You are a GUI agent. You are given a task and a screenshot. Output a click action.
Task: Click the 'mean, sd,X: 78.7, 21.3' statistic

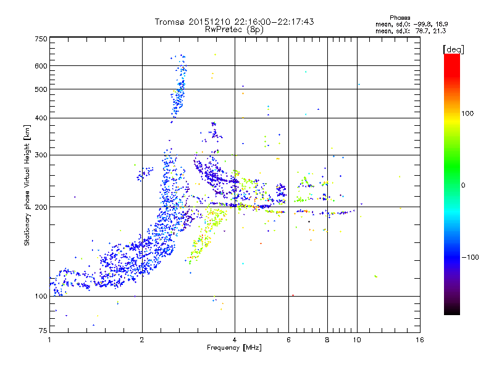(x=411, y=31)
